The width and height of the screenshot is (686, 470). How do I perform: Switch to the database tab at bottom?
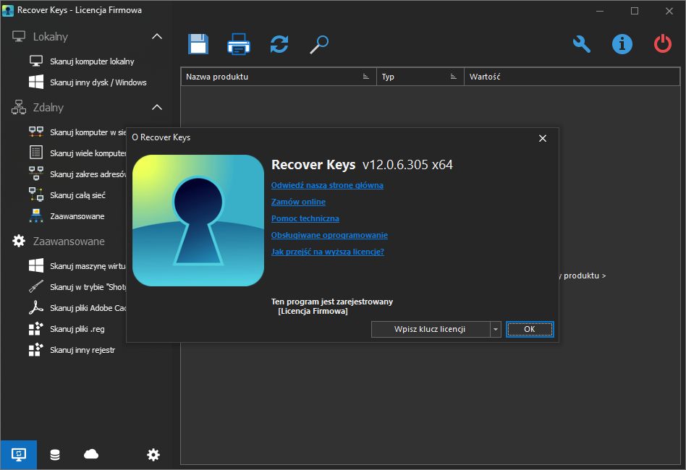55,455
